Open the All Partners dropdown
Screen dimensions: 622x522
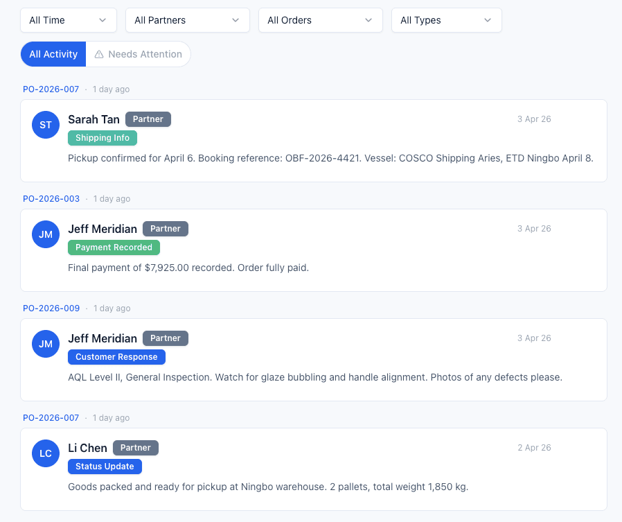pyautogui.click(x=187, y=20)
